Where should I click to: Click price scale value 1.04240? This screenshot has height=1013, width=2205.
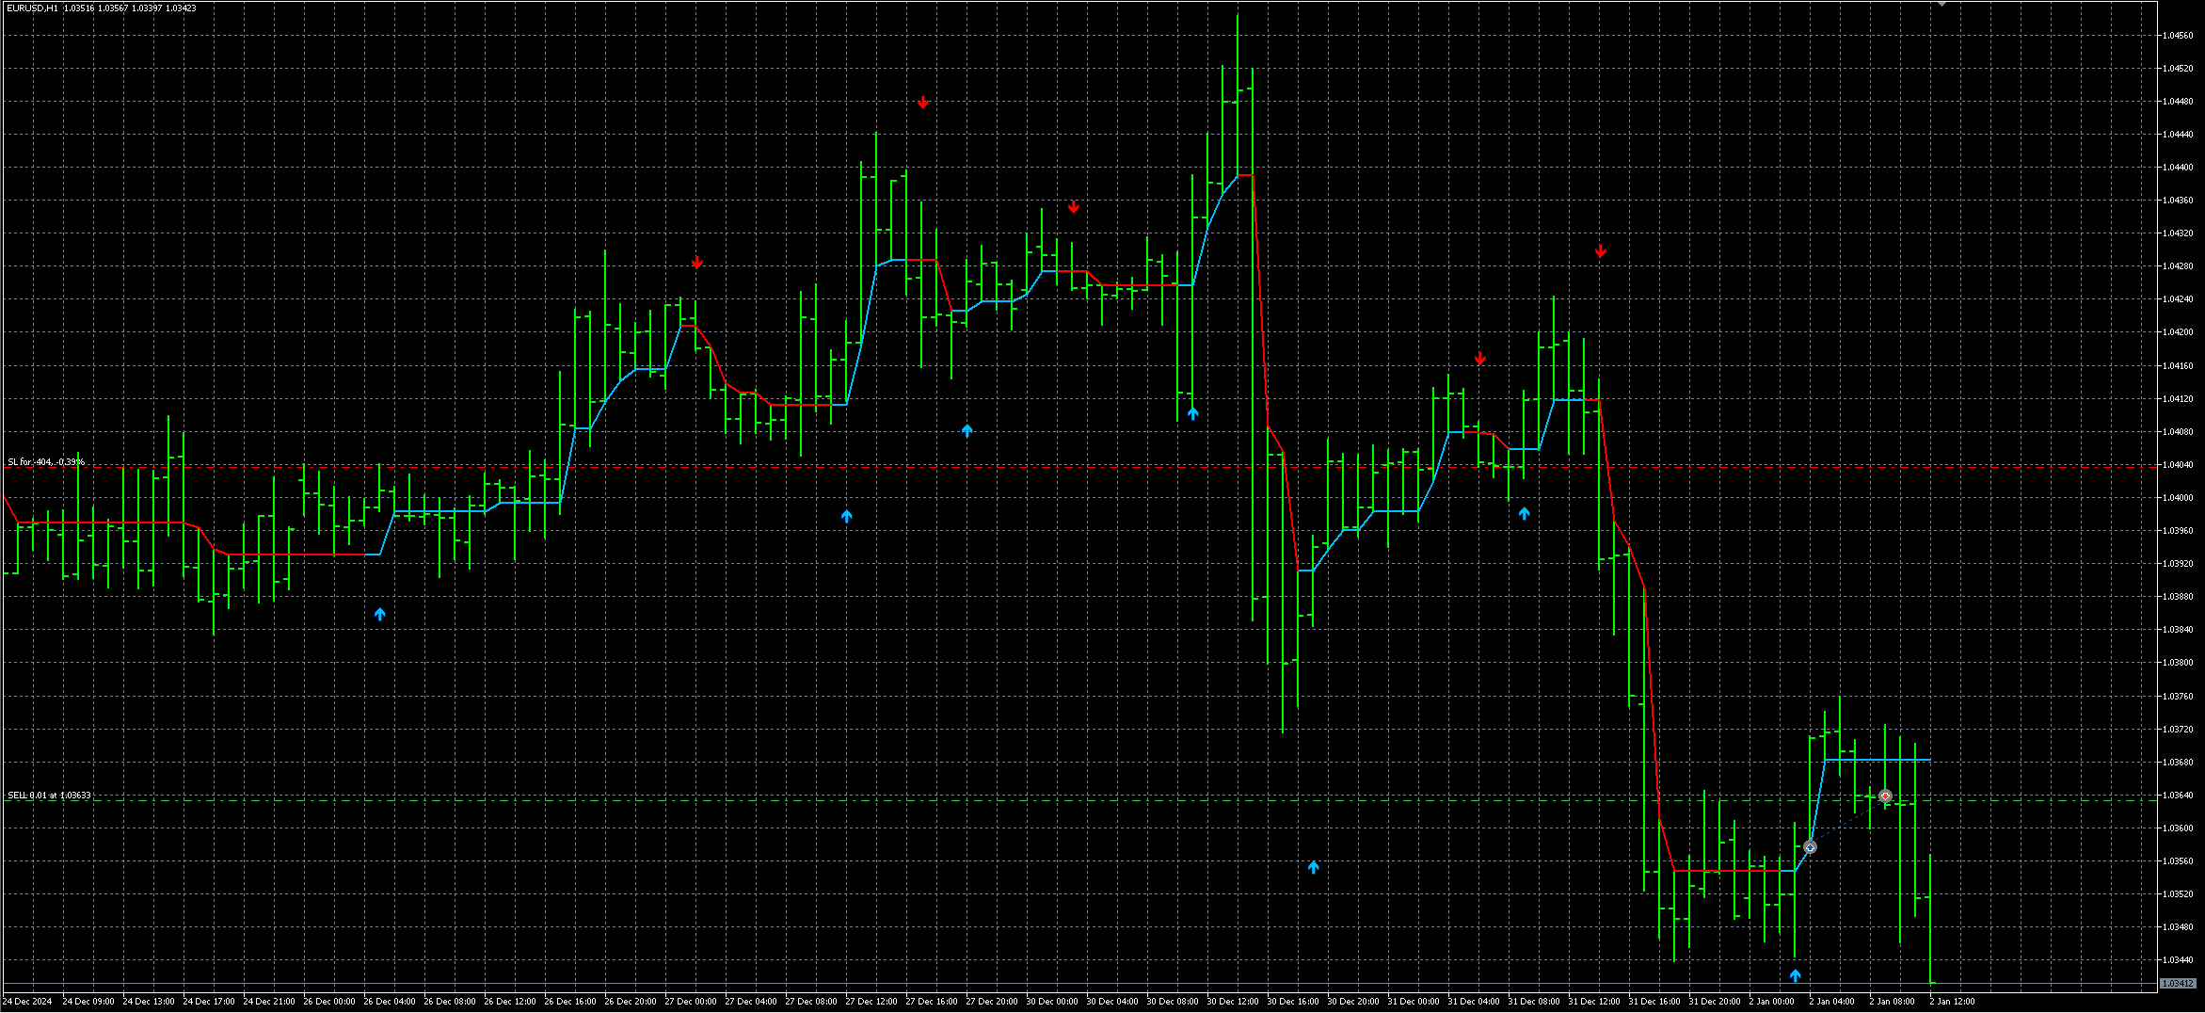click(2177, 299)
